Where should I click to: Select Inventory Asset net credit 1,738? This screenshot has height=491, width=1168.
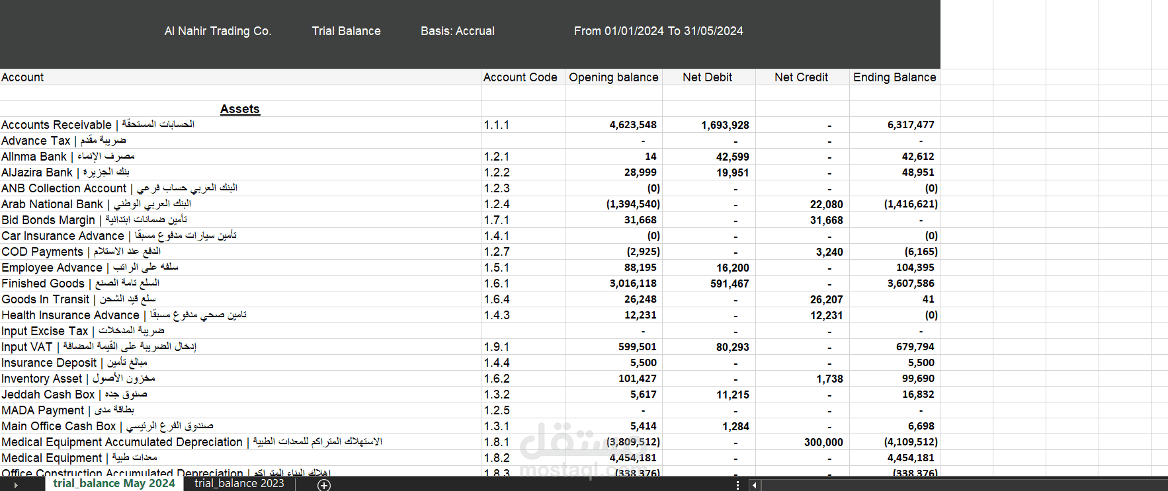tap(802, 379)
